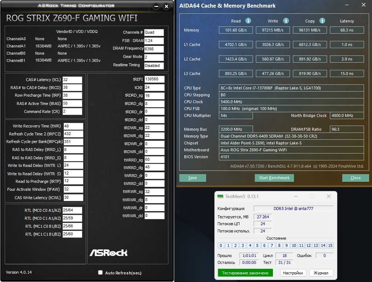This screenshot has height=282, width=372.
Task: Click Start Benchmark in AIDA64
Action: coord(274,178)
